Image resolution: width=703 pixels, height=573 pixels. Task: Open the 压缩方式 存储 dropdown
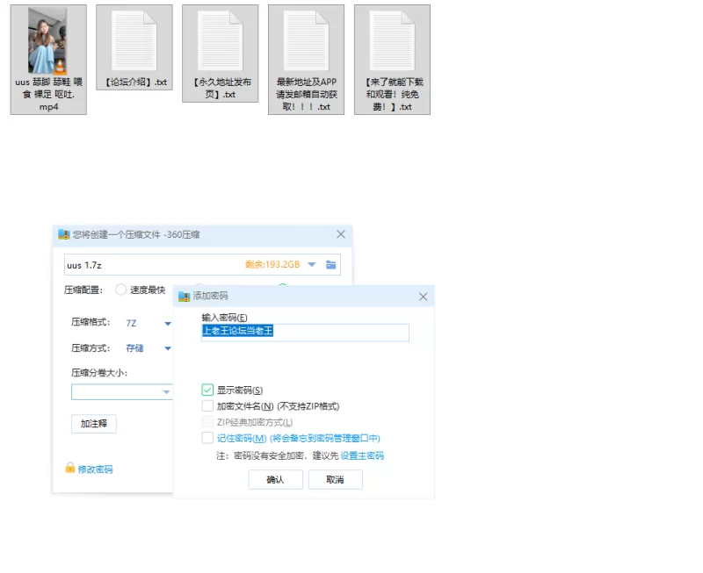[167, 348]
